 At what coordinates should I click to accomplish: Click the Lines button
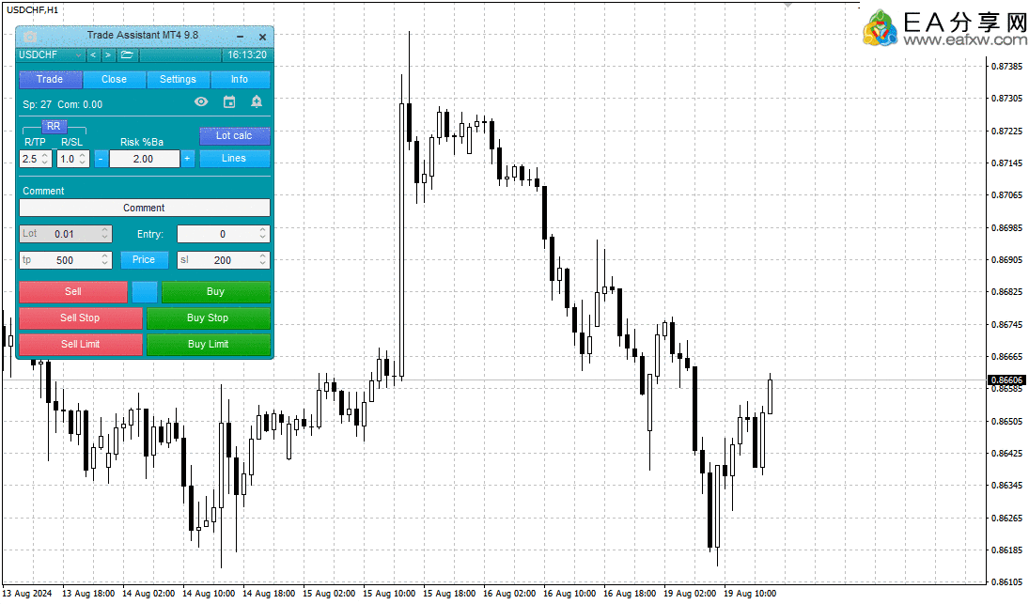234,159
